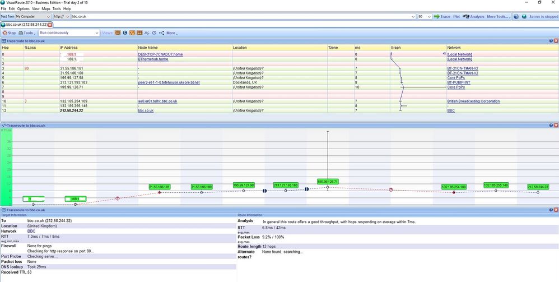Click the clock view icon

pyautogui.click(x=154, y=33)
